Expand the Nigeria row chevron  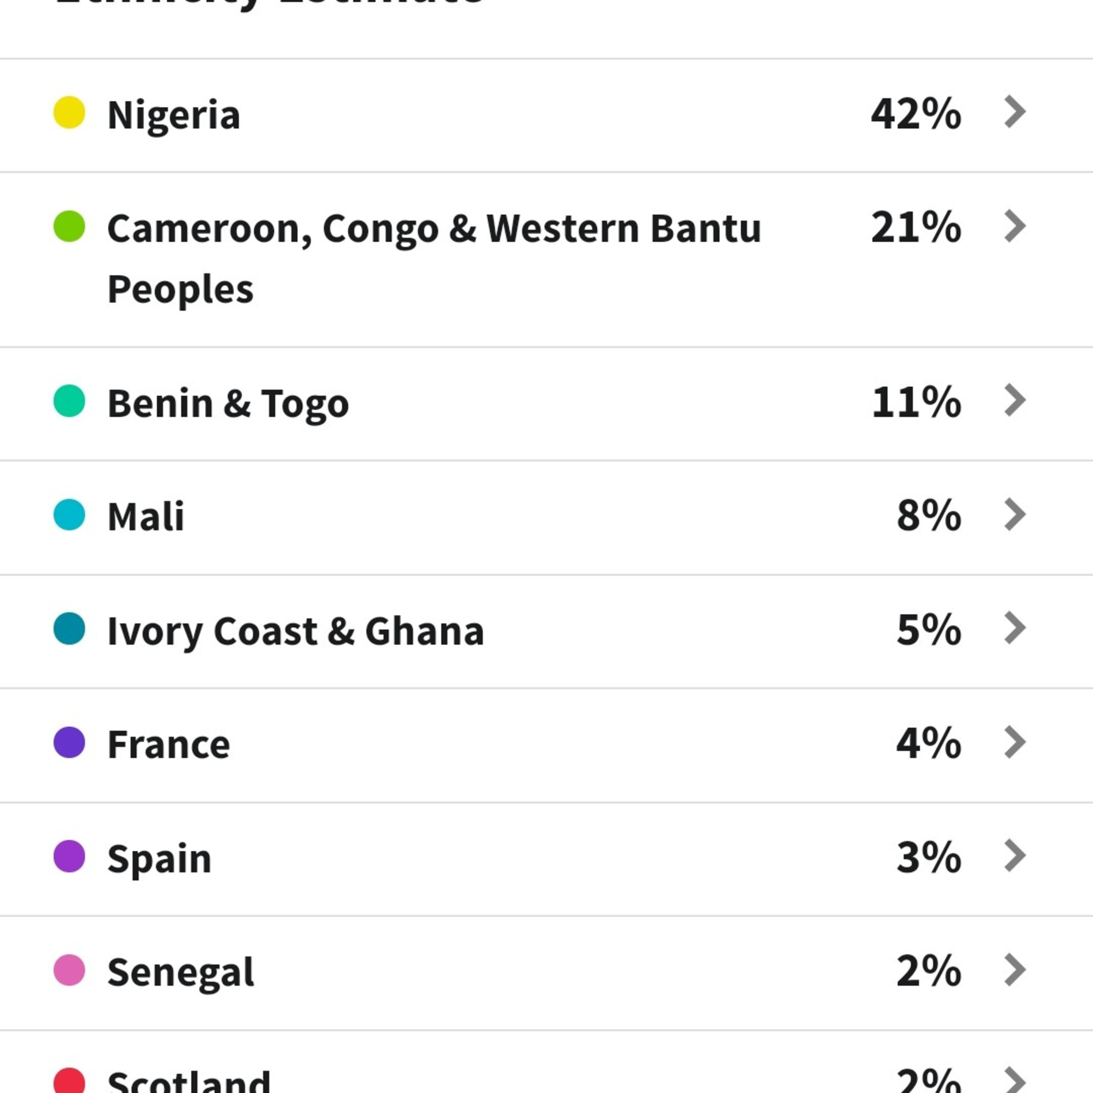[x=1015, y=112]
